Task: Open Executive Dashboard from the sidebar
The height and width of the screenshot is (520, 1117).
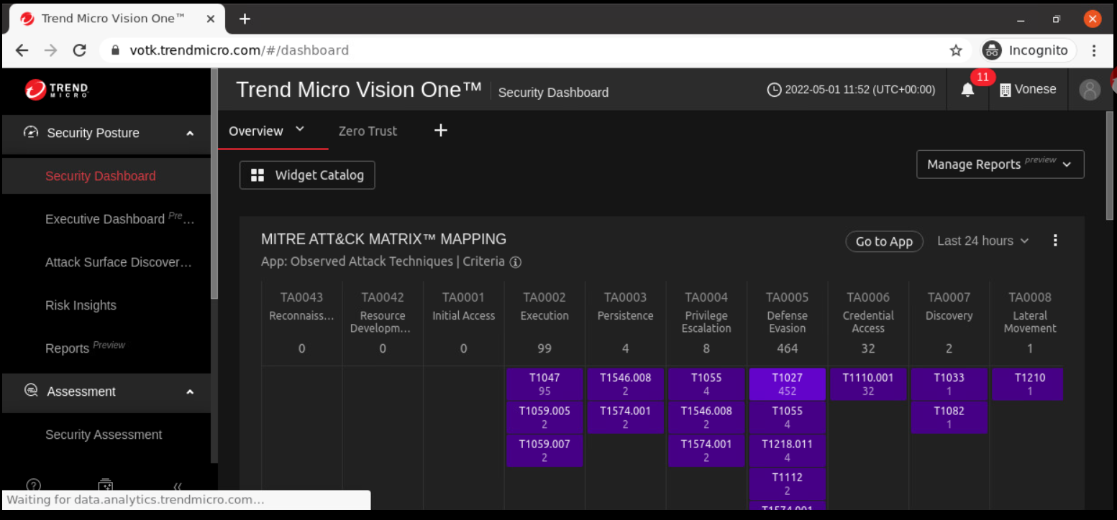Action: click(x=105, y=219)
